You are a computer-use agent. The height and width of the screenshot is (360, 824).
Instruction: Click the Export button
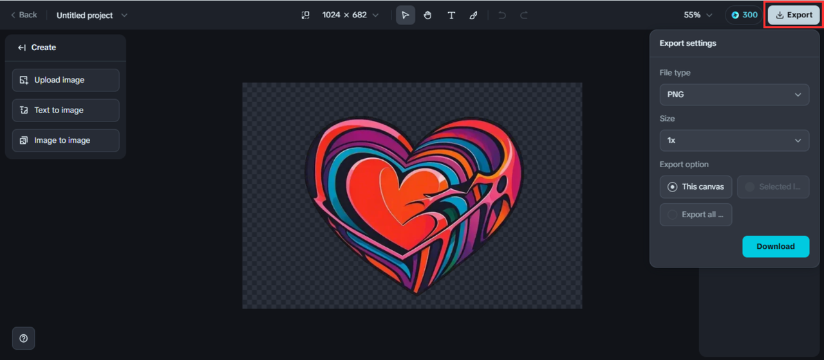click(x=794, y=15)
